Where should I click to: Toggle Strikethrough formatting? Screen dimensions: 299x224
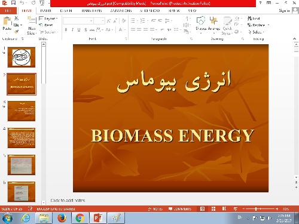click(x=92, y=30)
